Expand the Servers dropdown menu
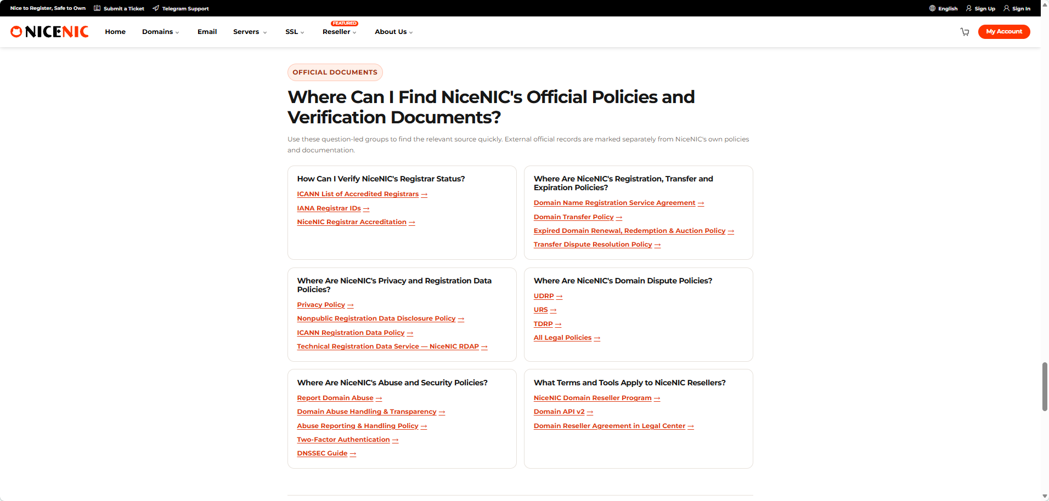Screen dimensions: 1049x501 pyautogui.click(x=250, y=32)
